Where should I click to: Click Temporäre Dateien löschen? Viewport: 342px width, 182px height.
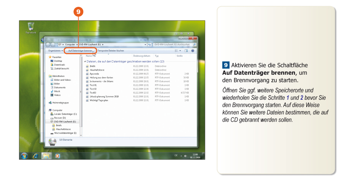pos(111,50)
